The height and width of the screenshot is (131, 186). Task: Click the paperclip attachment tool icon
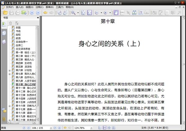(155, 13)
